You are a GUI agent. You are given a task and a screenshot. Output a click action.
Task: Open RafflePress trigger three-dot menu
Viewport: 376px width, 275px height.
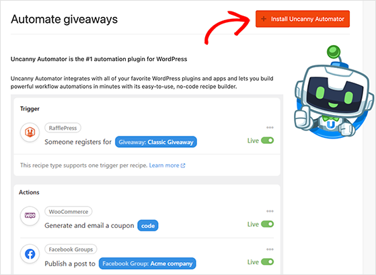(270, 128)
